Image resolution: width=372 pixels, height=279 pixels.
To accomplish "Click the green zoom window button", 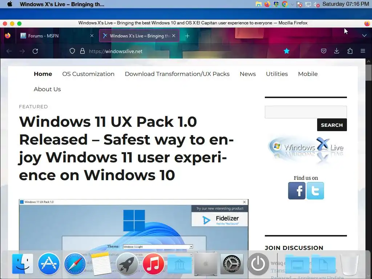I will pos(20,23).
